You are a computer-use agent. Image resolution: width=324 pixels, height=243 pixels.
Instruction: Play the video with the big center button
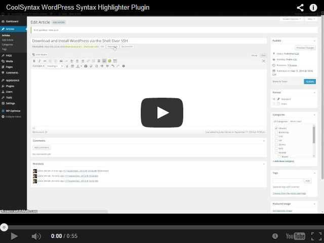coord(162,112)
